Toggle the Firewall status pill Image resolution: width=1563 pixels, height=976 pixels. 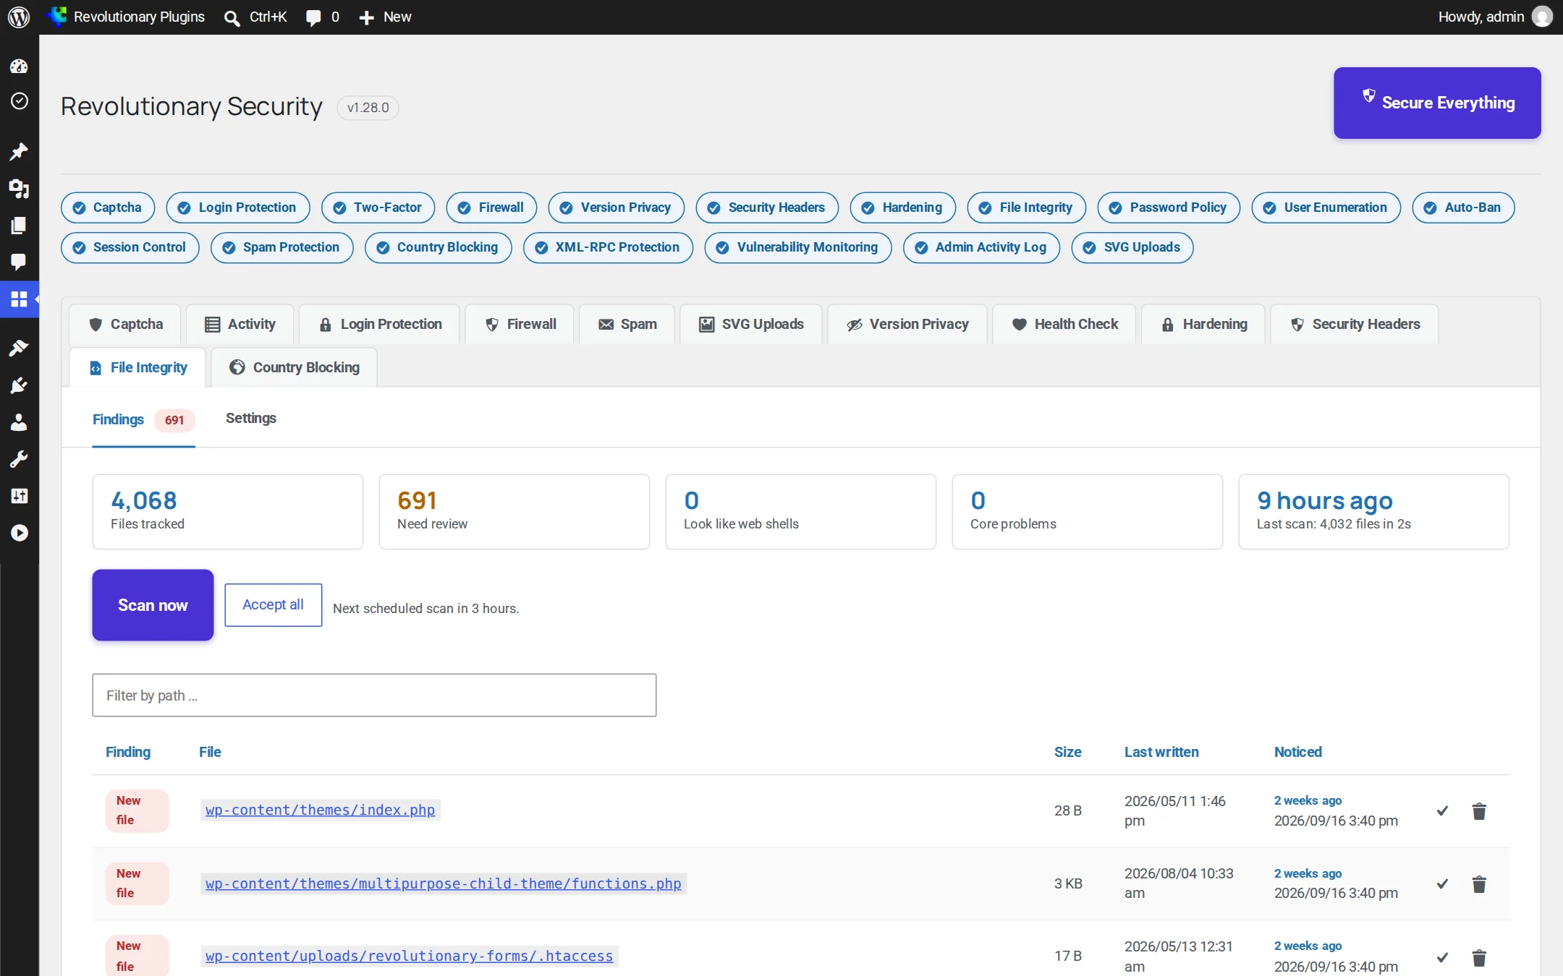491,207
